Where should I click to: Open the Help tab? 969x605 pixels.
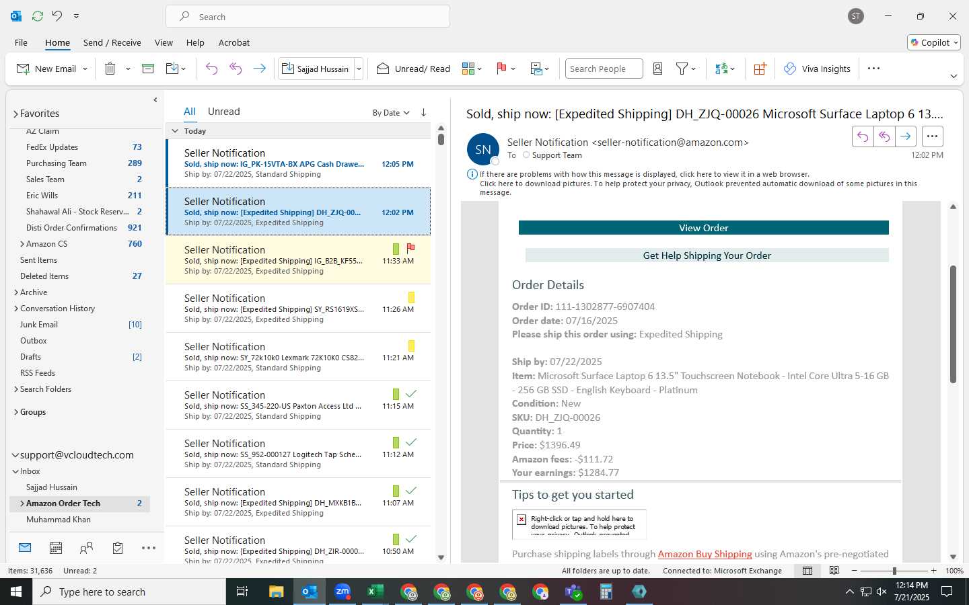(195, 42)
